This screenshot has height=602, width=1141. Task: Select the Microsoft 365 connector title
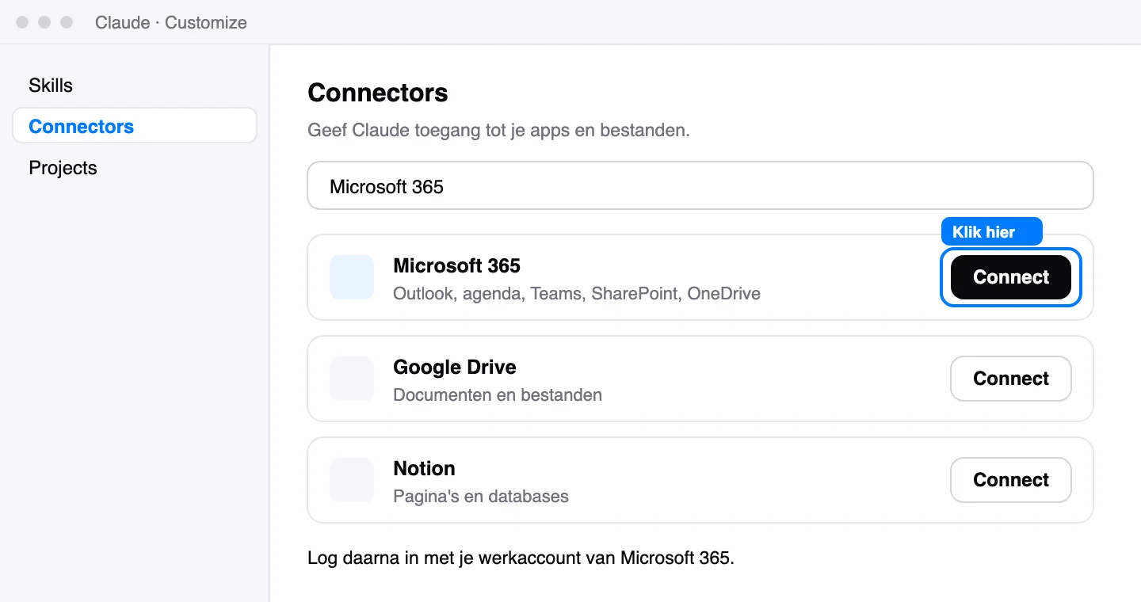[x=456, y=266]
